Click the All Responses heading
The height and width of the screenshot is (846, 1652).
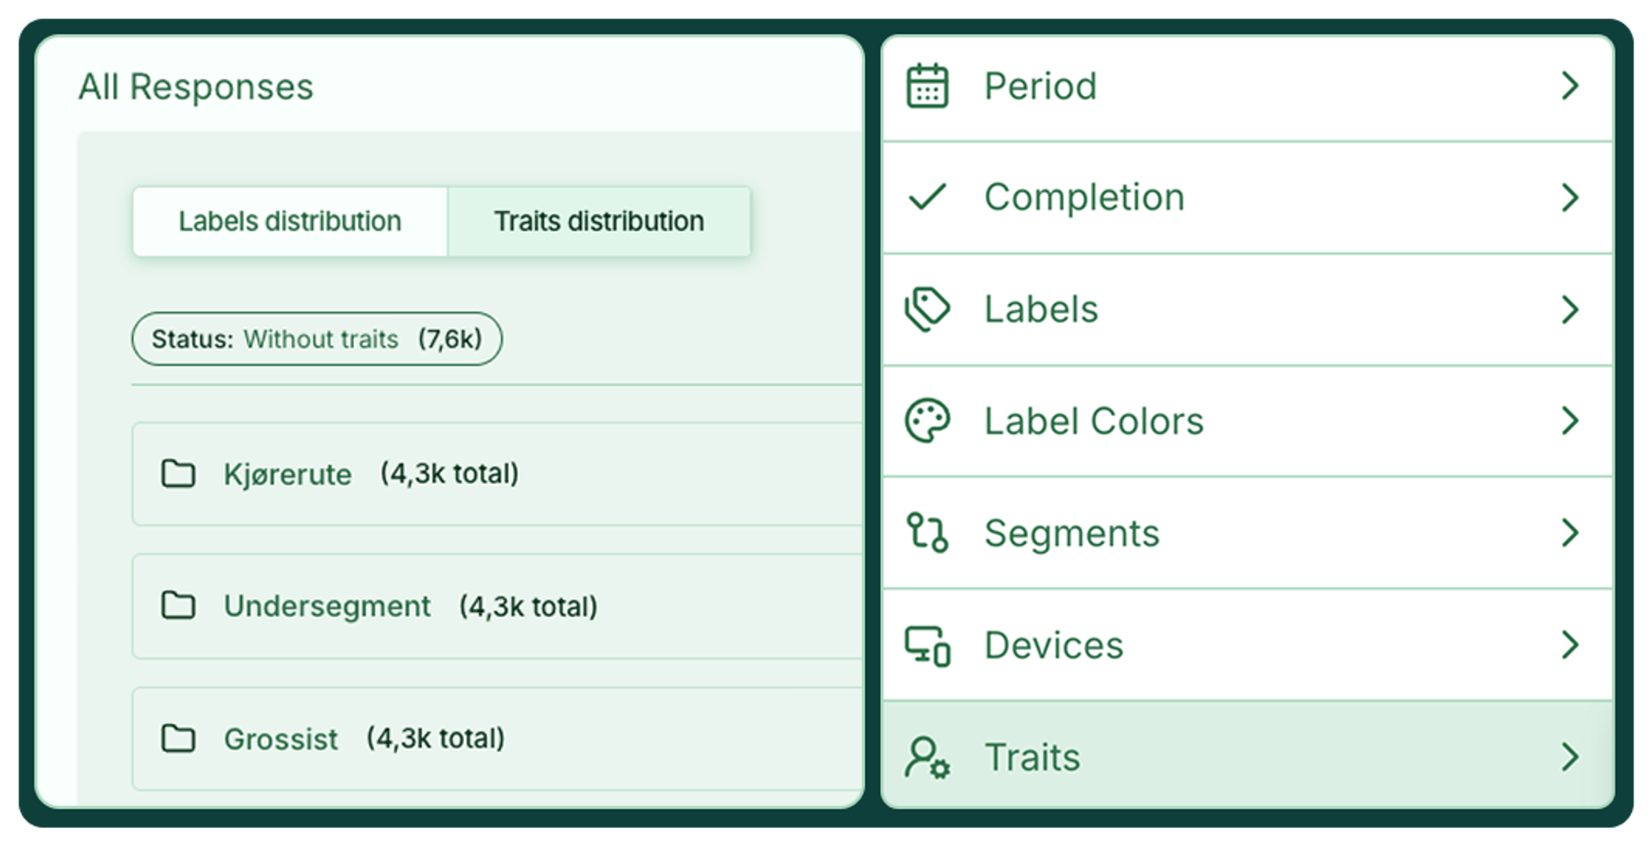[x=196, y=86]
